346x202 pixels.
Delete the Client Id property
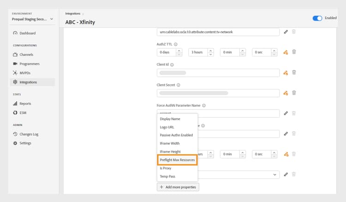coord(294,72)
